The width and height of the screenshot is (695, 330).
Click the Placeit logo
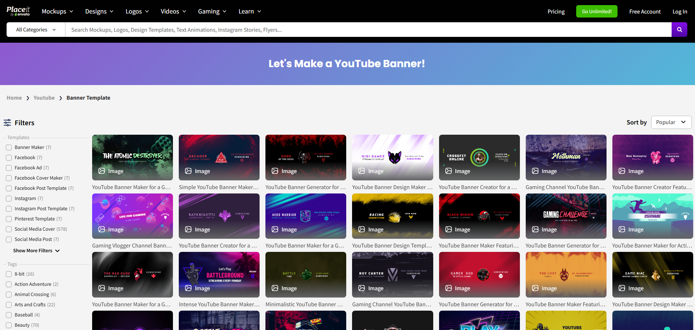(x=18, y=11)
